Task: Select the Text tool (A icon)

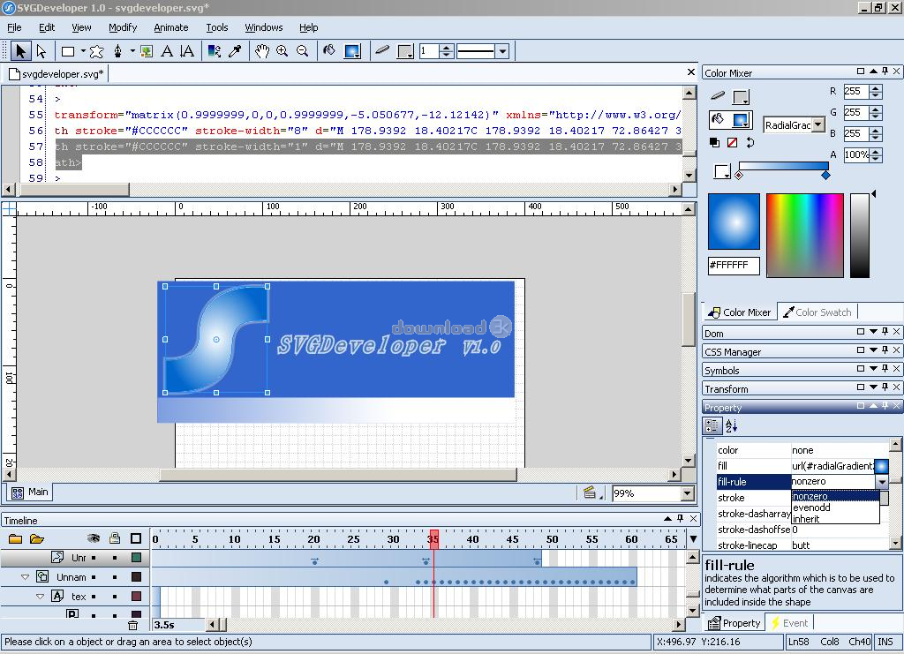Action: [x=167, y=51]
